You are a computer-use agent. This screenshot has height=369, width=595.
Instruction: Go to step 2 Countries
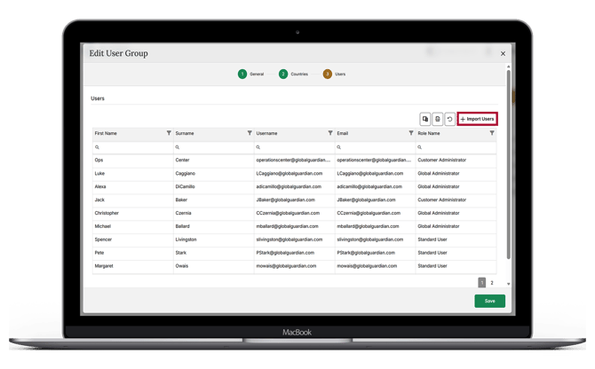[293, 74]
